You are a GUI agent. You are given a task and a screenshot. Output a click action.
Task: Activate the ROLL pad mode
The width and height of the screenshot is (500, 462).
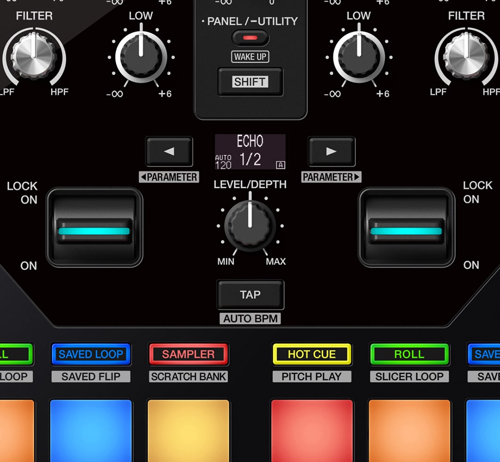[x=409, y=354]
